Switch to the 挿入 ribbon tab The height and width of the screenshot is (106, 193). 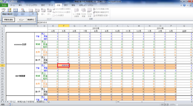[20, 5]
